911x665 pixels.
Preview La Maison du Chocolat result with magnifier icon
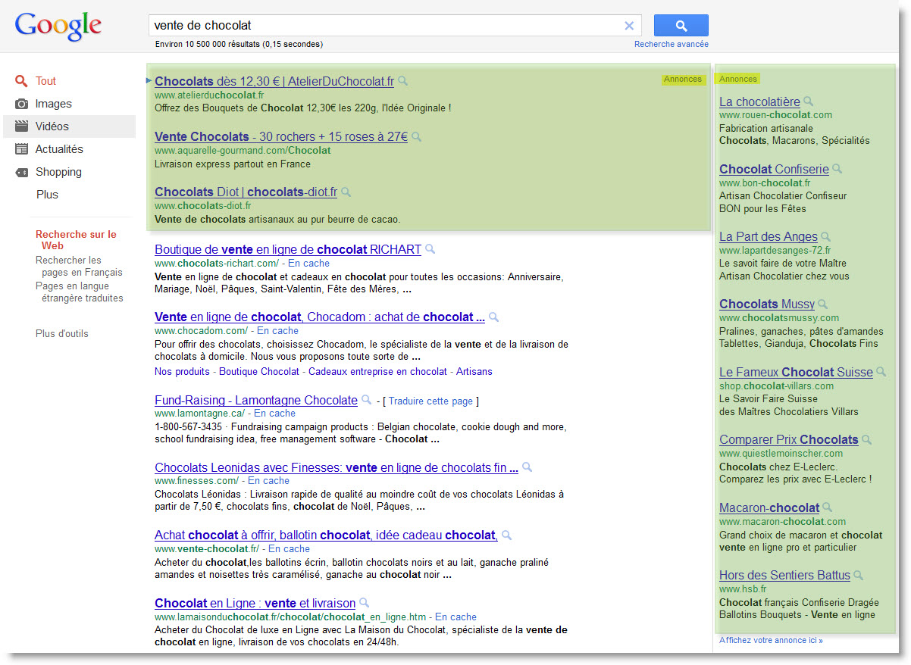(364, 603)
